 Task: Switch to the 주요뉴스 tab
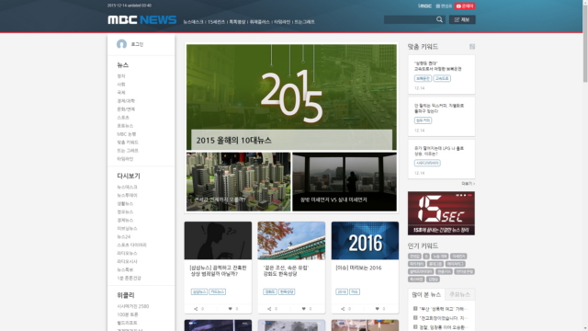click(x=459, y=294)
